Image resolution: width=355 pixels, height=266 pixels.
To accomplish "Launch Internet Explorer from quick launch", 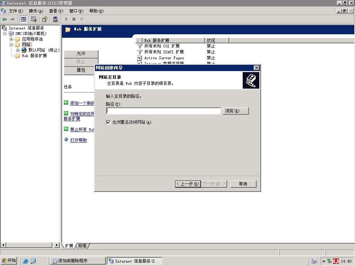I will [x=25, y=261].
